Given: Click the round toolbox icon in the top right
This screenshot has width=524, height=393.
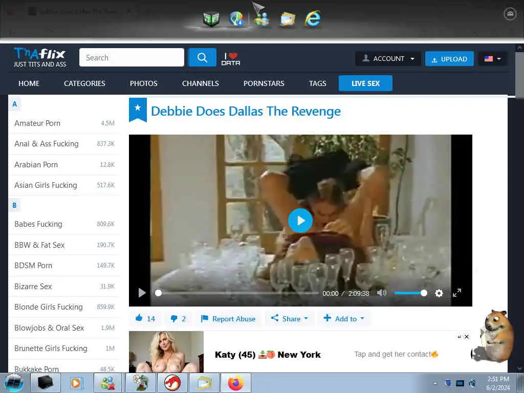Looking at the screenshot, I should pyautogui.click(x=510, y=14).
